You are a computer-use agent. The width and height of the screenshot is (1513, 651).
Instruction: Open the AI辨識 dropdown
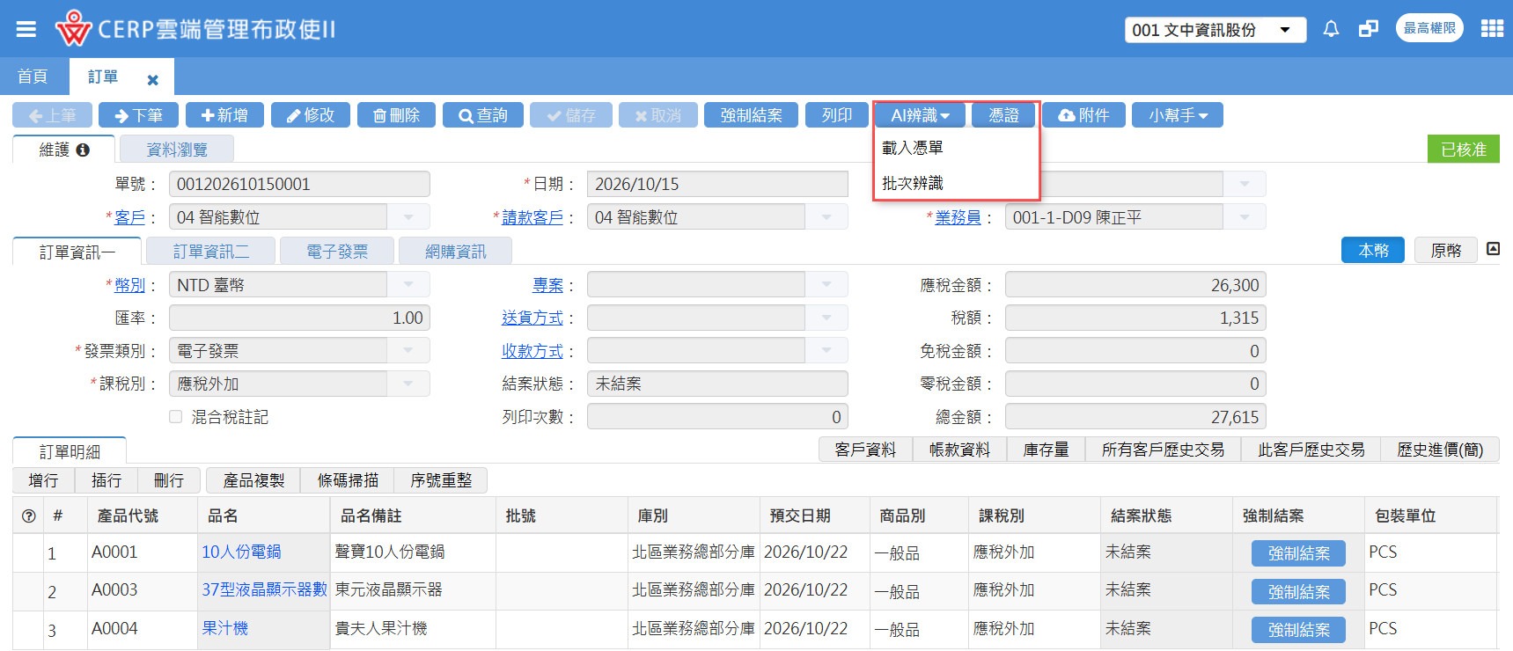click(920, 115)
